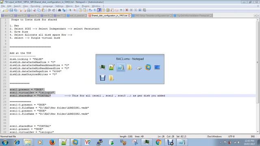Close the Shared_disk_configuration tab via its X
Viewport: 260px width, 146px height.
[x=129, y=15]
